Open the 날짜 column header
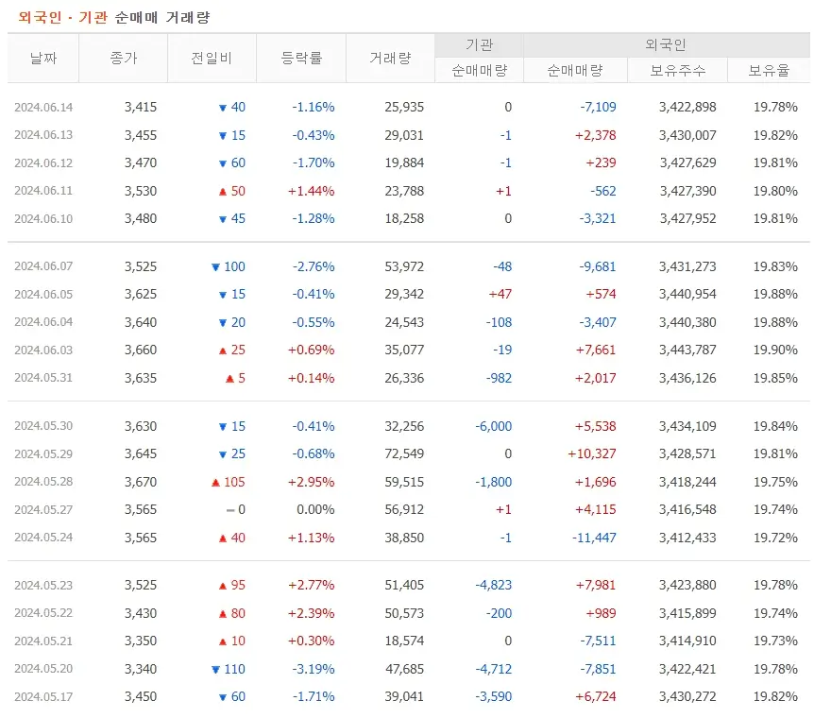This screenshot has width=814, height=718. [x=43, y=58]
